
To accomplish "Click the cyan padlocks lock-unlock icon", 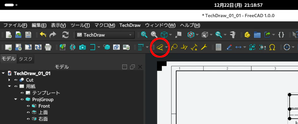I will point(253,47).
